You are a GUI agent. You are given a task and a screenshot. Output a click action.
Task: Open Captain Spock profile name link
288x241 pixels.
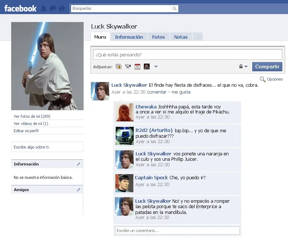[151, 177]
